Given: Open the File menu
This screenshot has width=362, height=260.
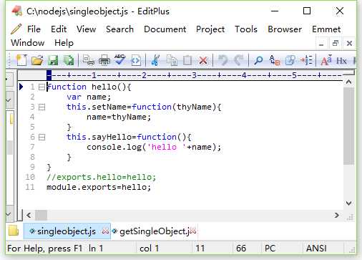Looking at the screenshot, I should coord(34,29).
